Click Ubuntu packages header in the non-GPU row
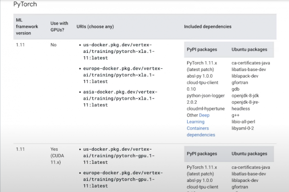 249,50
